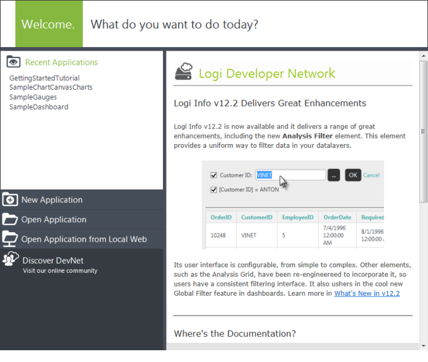Click 'Logi Info v12.2 Delivers Great Enhancements' headline
Viewport: 428px width, 362px height.
(270, 103)
